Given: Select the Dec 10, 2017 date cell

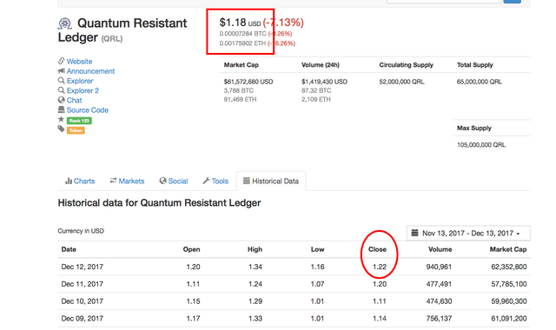Looking at the screenshot, I should point(83,301).
